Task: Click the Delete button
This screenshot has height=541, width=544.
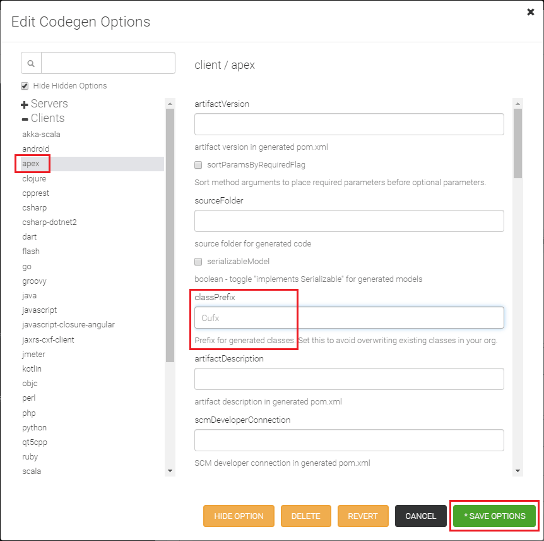Action: click(305, 516)
